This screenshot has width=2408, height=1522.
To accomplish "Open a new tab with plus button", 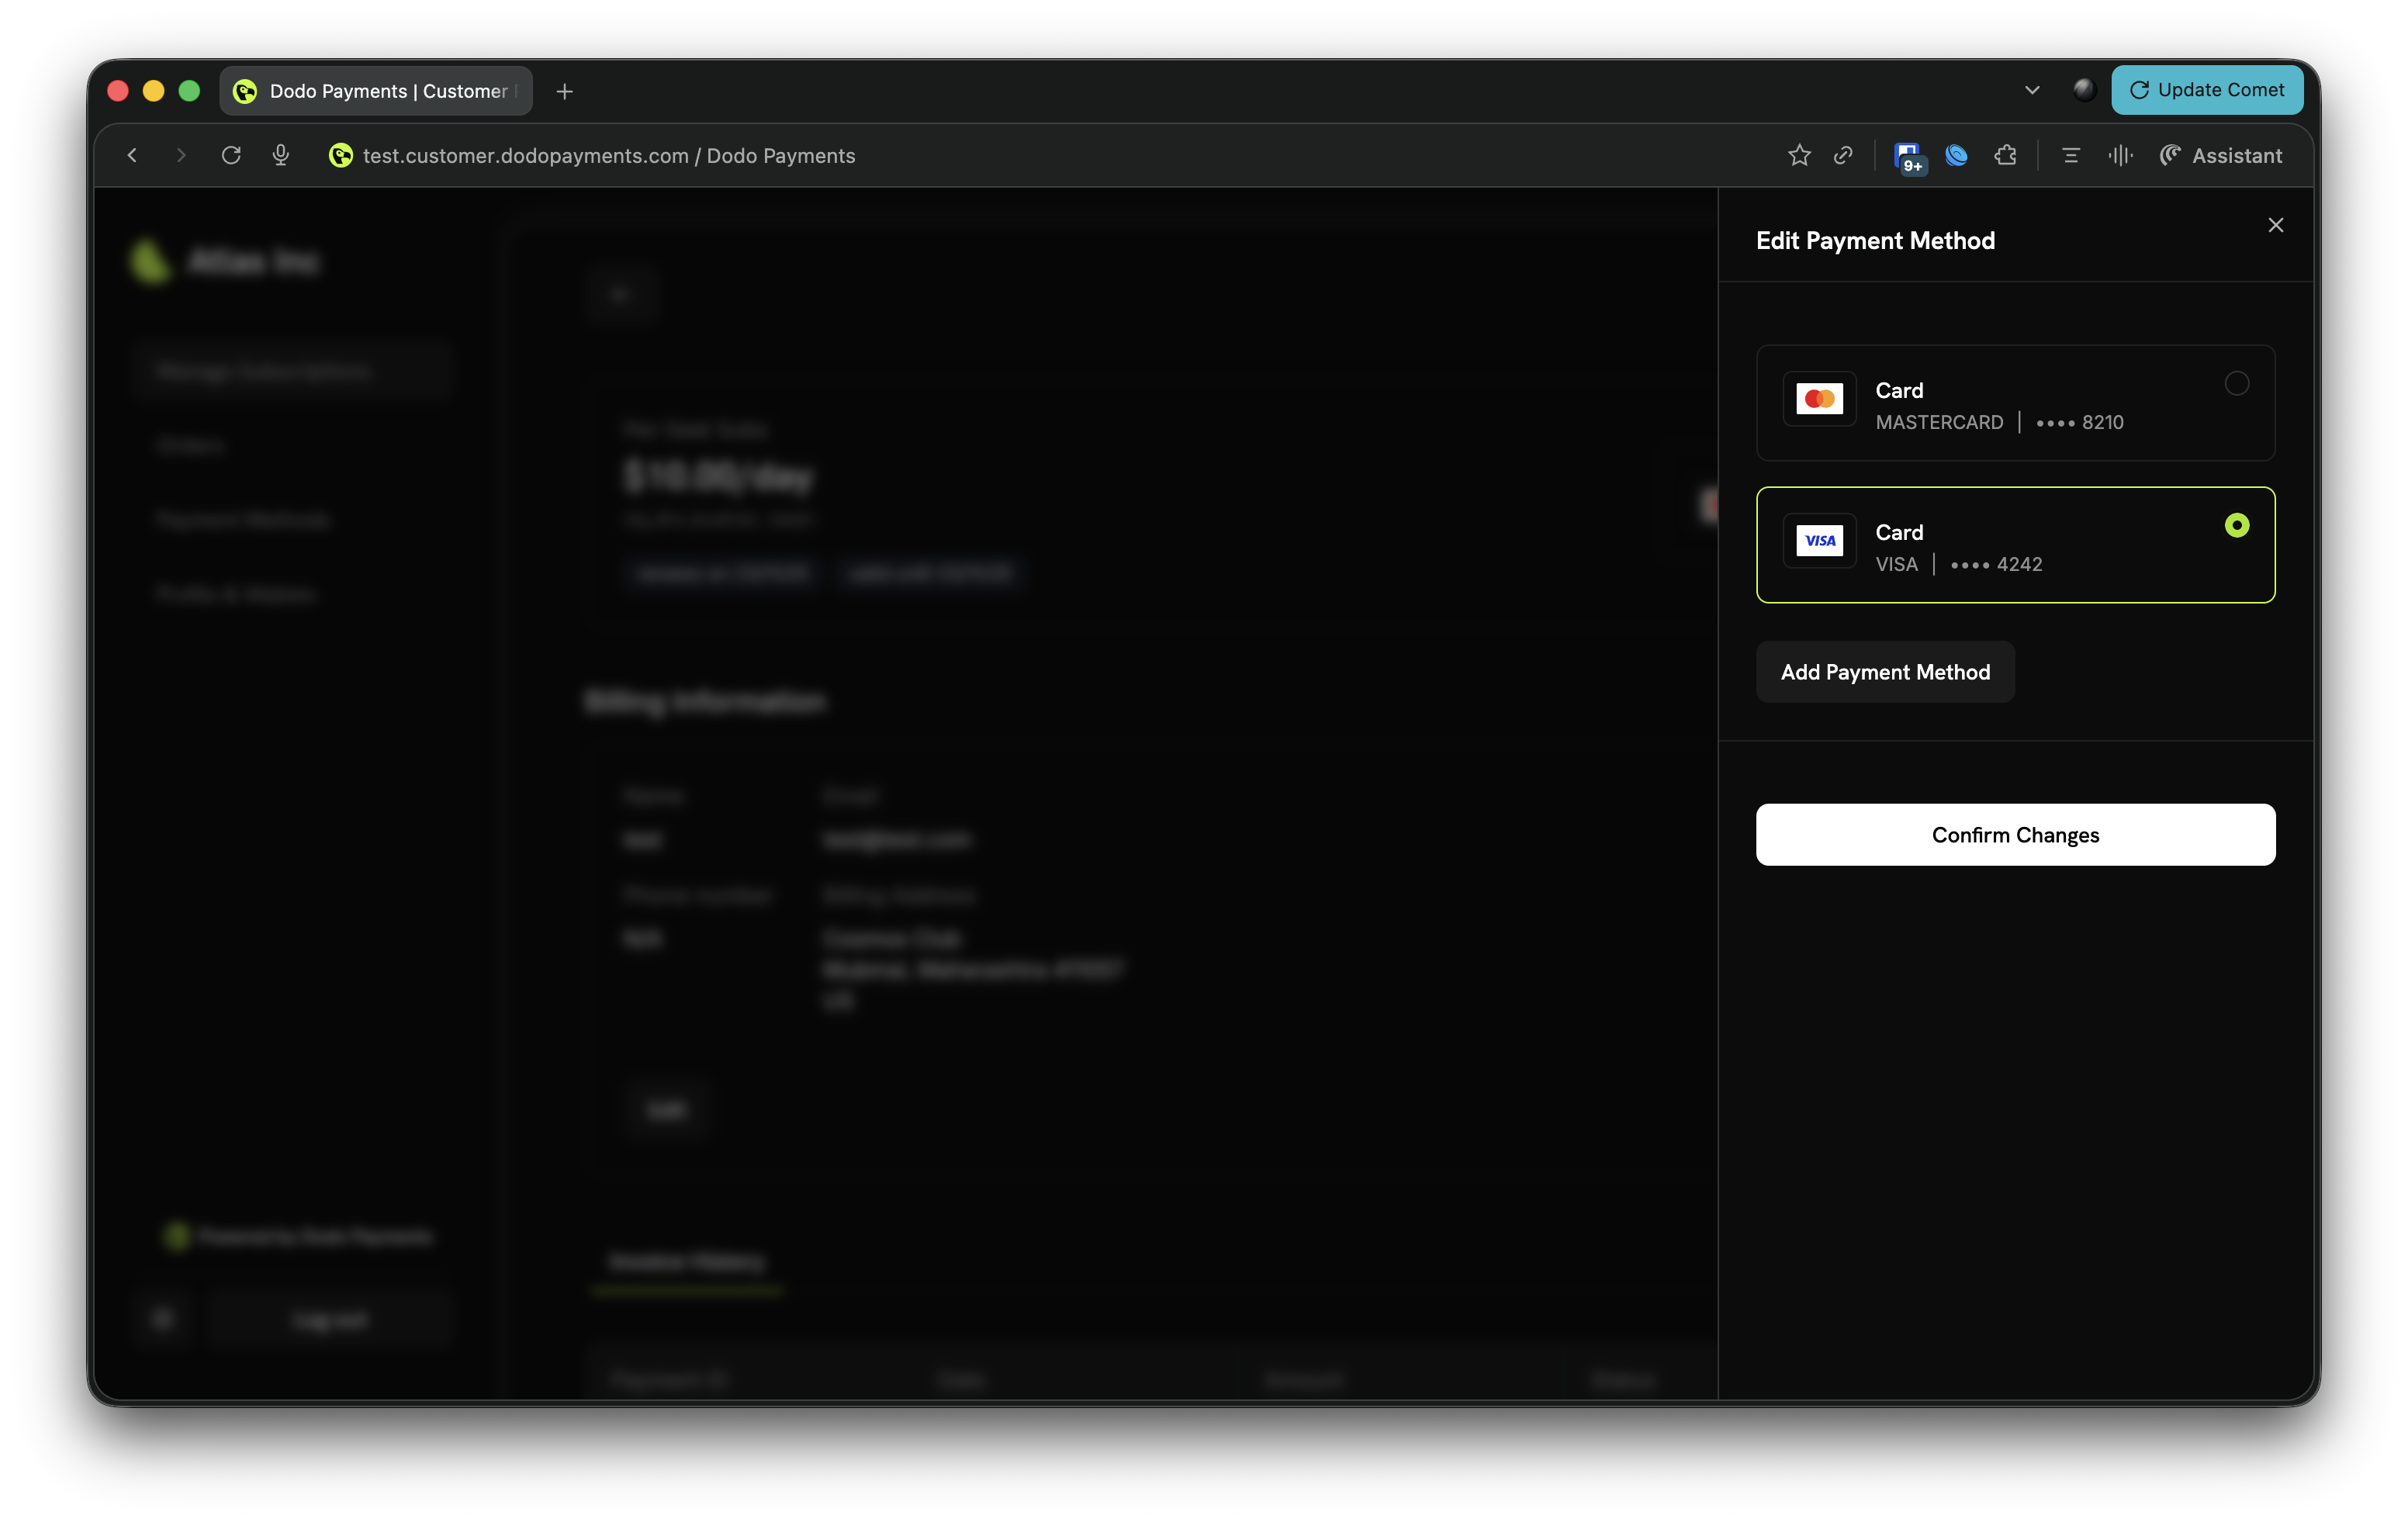I will click(x=565, y=91).
